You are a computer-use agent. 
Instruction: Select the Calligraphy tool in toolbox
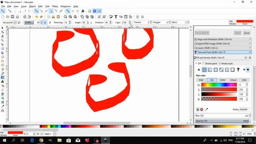tap(2, 77)
